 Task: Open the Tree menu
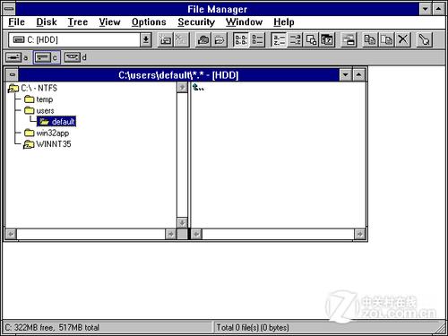click(x=78, y=22)
